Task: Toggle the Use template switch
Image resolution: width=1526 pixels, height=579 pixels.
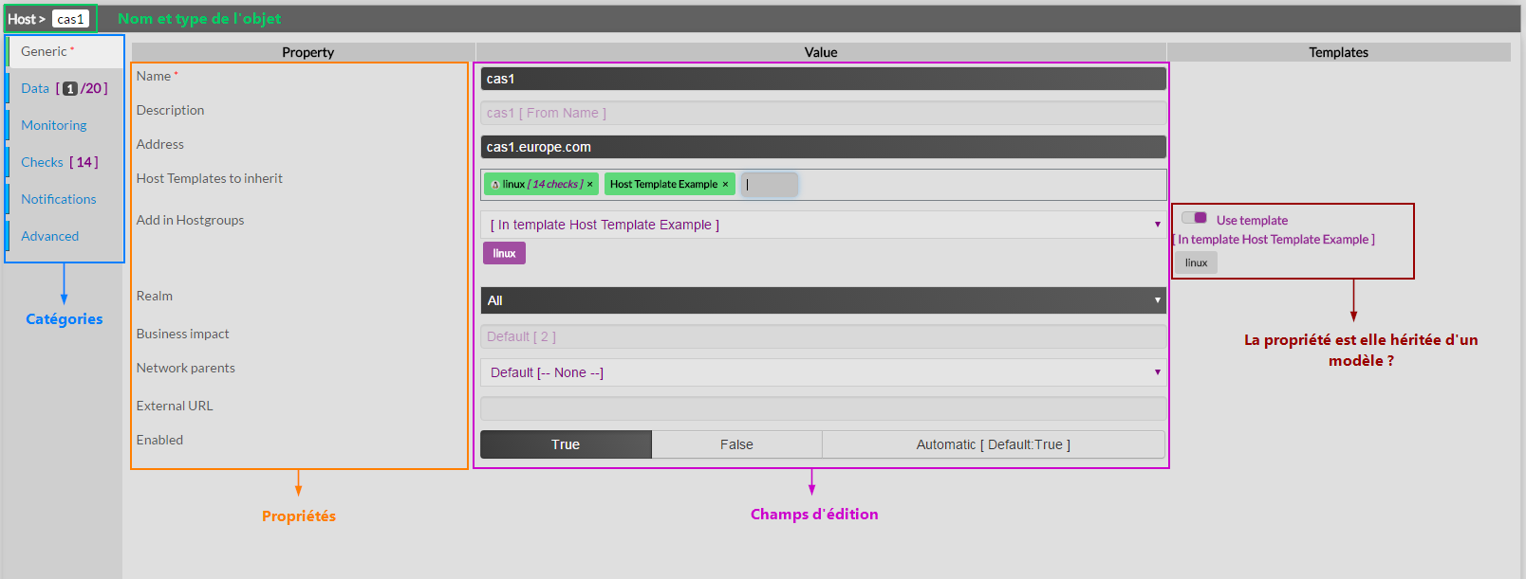Action: click(1194, 218)
